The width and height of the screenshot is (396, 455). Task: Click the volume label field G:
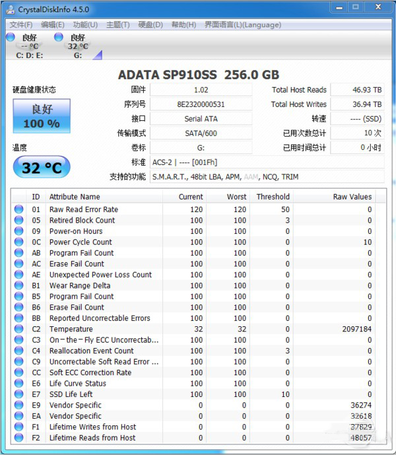201,148
